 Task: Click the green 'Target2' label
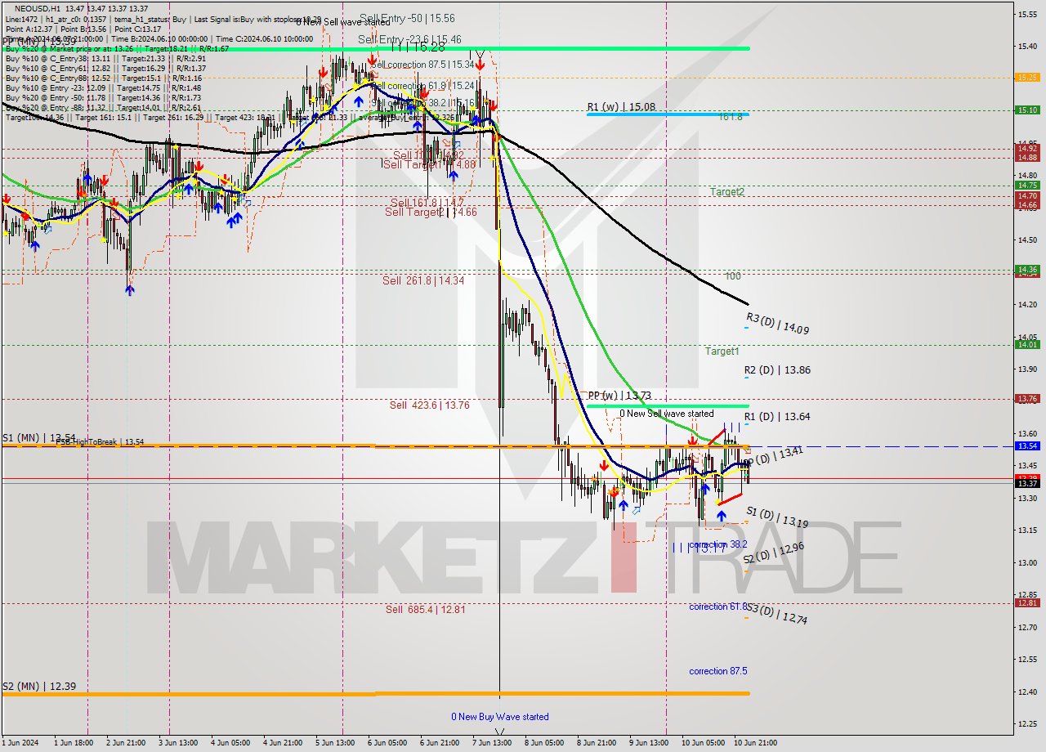pyautogui.click(x=727, y=192)
